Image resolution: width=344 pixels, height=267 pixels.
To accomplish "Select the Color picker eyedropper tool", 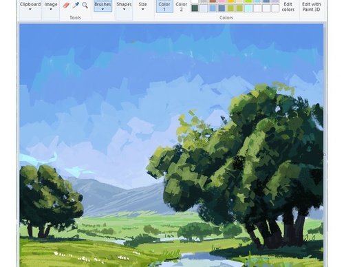I will (x=76, y=5).
